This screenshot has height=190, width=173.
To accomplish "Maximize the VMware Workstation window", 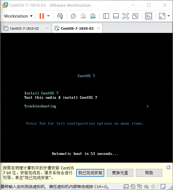I will pyautogui.click(x=149, y=5).
